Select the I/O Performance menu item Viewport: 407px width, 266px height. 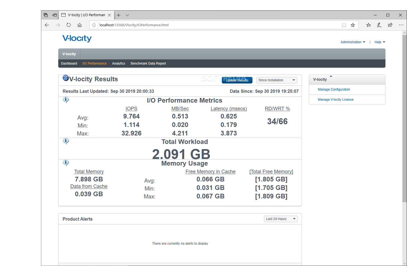pos(95,63)
